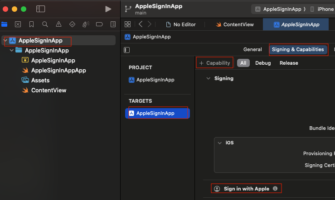The height and width of the screenshot is (200, 335).
Task: Collapse the AppleSignInApp folder disclosure
Action: click(x=12, y=50)
